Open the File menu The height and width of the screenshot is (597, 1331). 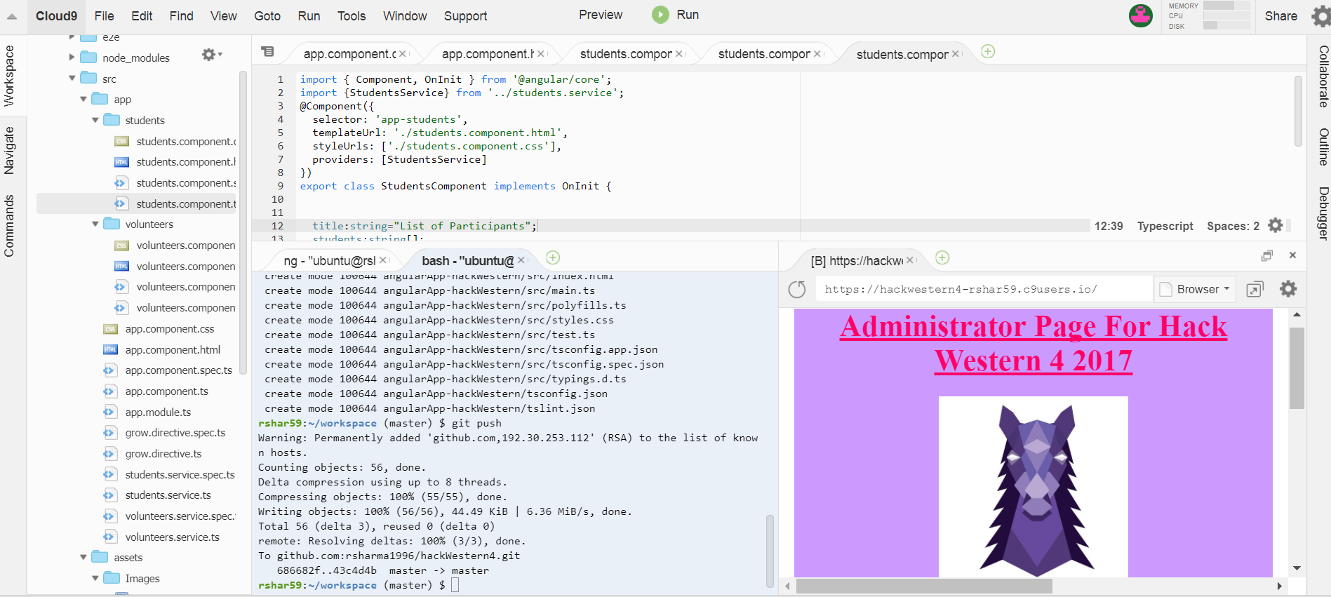click(x=104, y=16)
